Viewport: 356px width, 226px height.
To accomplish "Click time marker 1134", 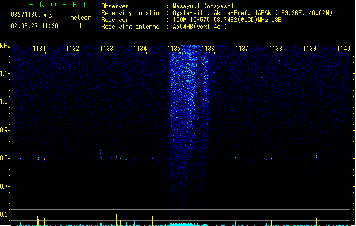I will pyautogui.click(x=140, y=49).
